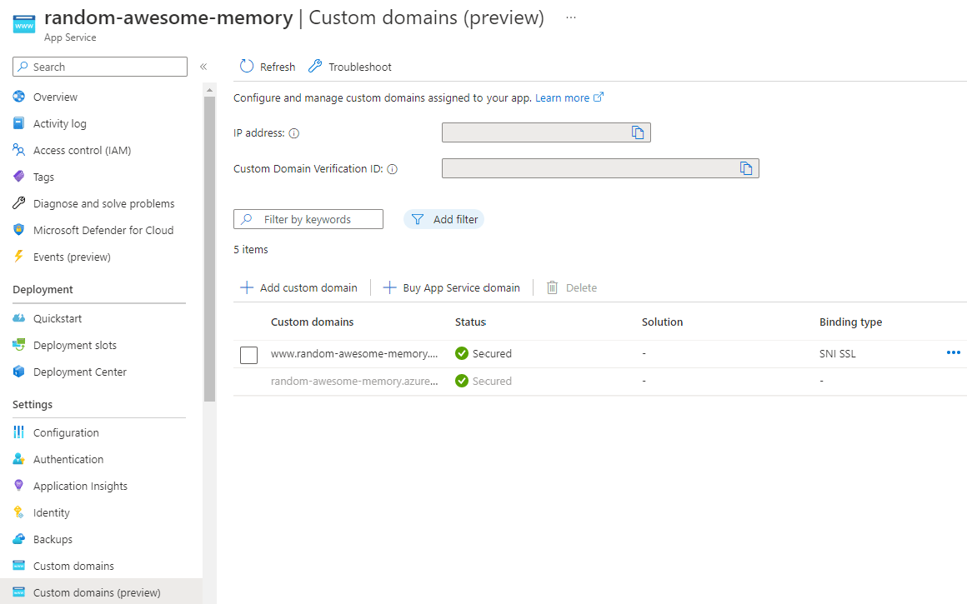Image resolution: width=967 pixels, height=604 pixels.
Task: Sort by Status column header
Action: (x=470, y=322)
